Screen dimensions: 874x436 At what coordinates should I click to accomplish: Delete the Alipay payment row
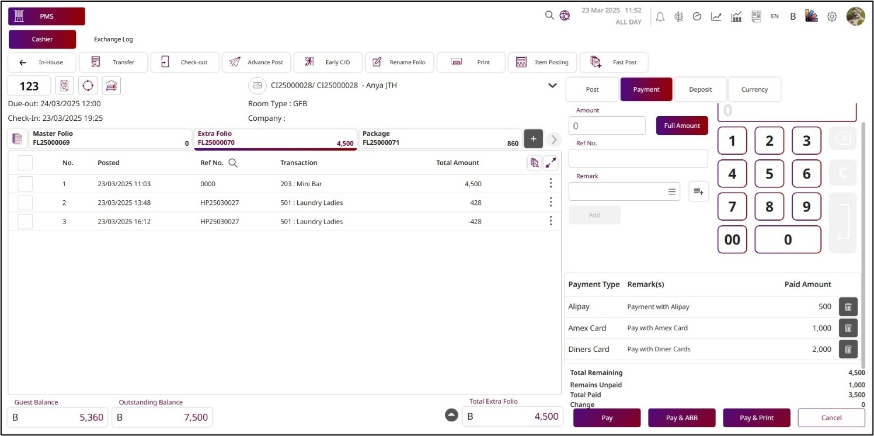point(848,307)
